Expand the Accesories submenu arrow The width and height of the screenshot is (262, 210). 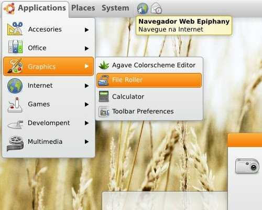86,30
